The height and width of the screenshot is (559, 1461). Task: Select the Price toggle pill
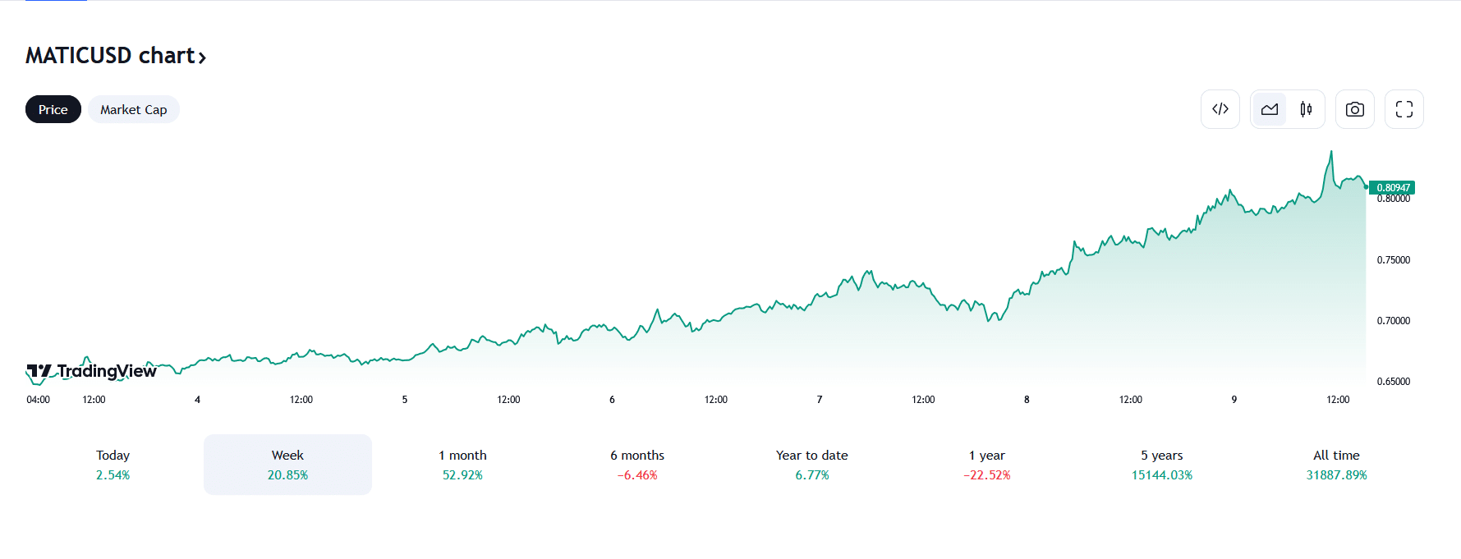pos(53,109)
